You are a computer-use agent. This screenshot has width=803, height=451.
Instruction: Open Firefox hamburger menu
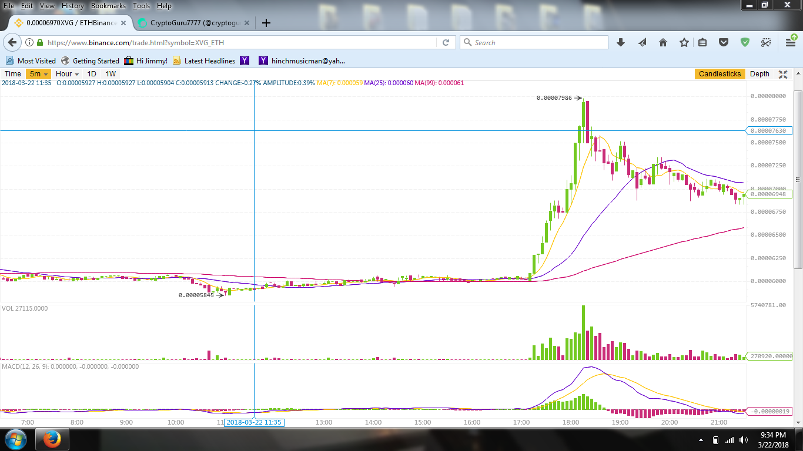coord(790,42)
